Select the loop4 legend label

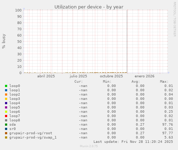[15, 103]
